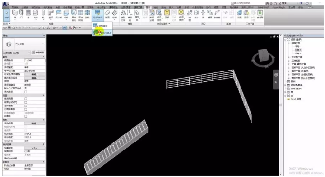Click the steering wheel icon on navigation bar

[x=276, y=75]
